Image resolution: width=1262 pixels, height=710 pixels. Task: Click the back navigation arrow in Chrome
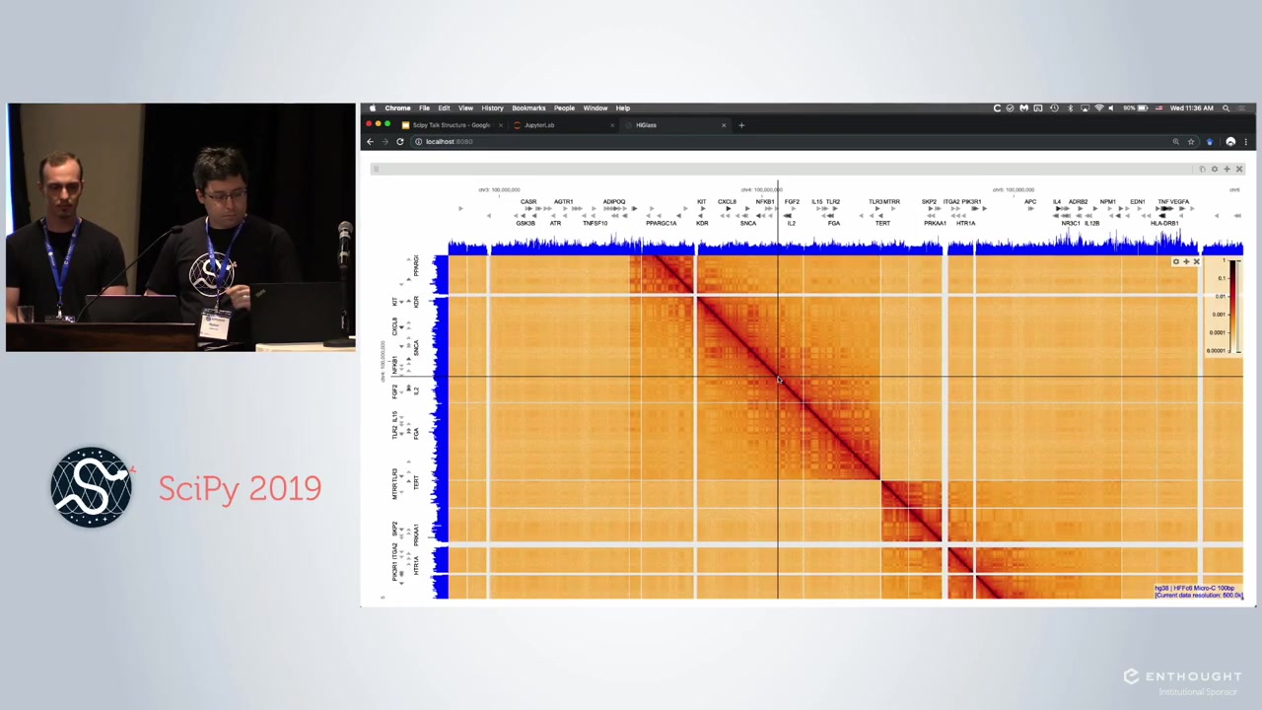[370, 141]
